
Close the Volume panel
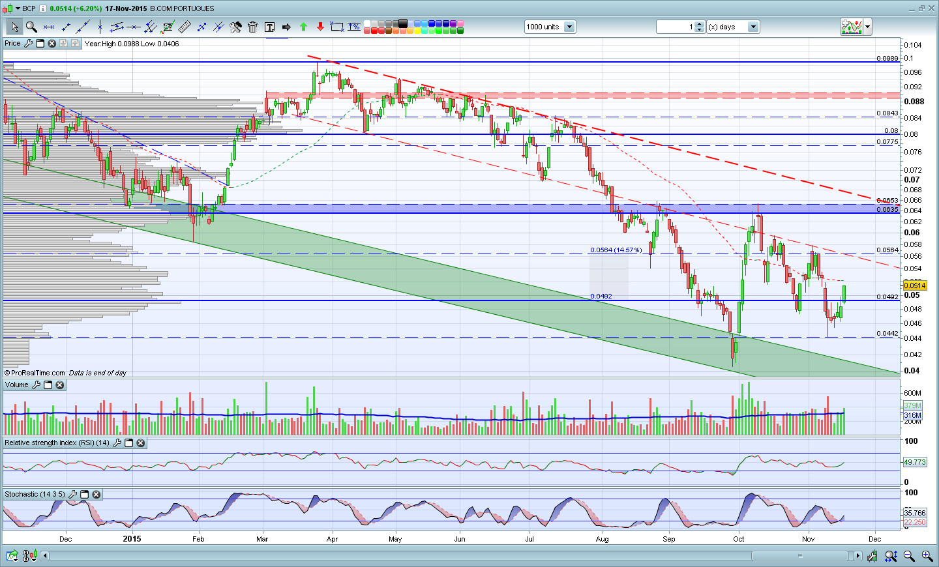pos(59,385)
